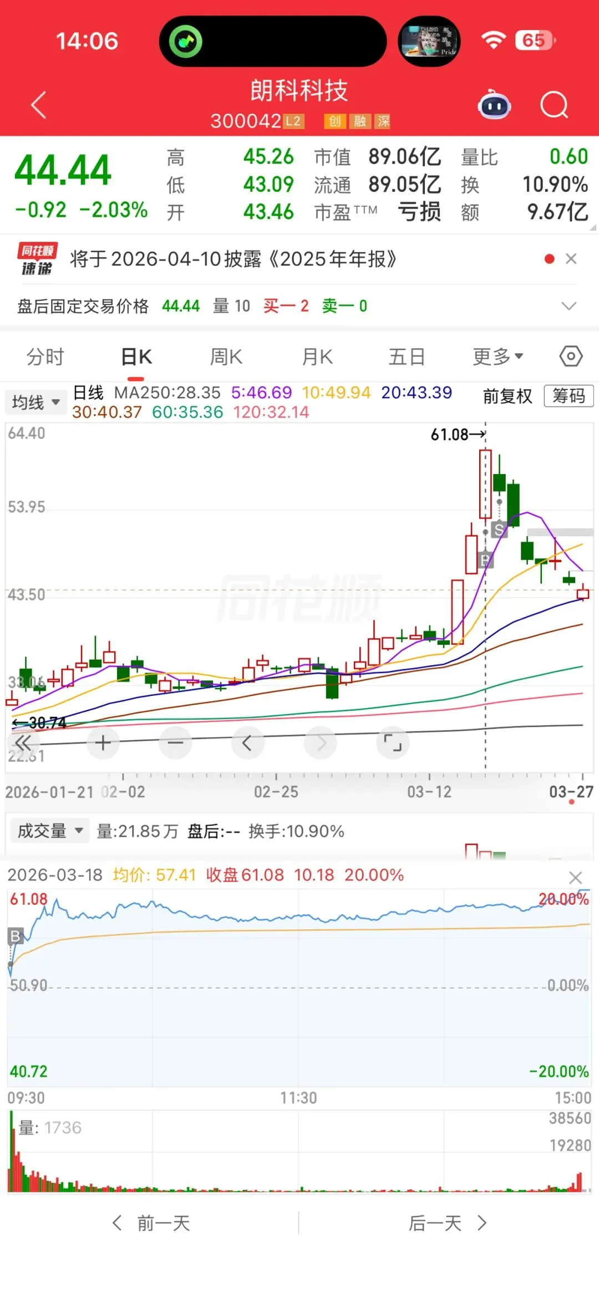The image size is (599, 1298).
Task: Tap the S sell marker on candlestick
Action: (x=499, y=530)
